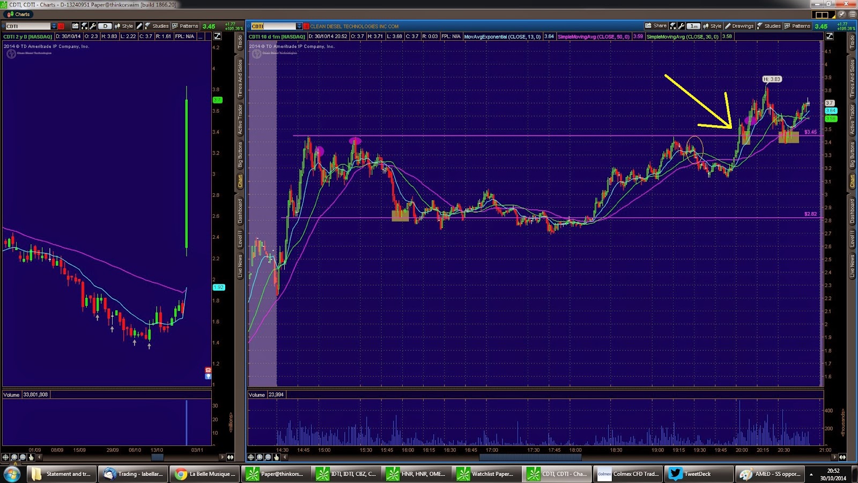This screenshot has height=483, width=858.
Task: Click right chart crosshair pan icon
Action: click(x=251, y=457)
